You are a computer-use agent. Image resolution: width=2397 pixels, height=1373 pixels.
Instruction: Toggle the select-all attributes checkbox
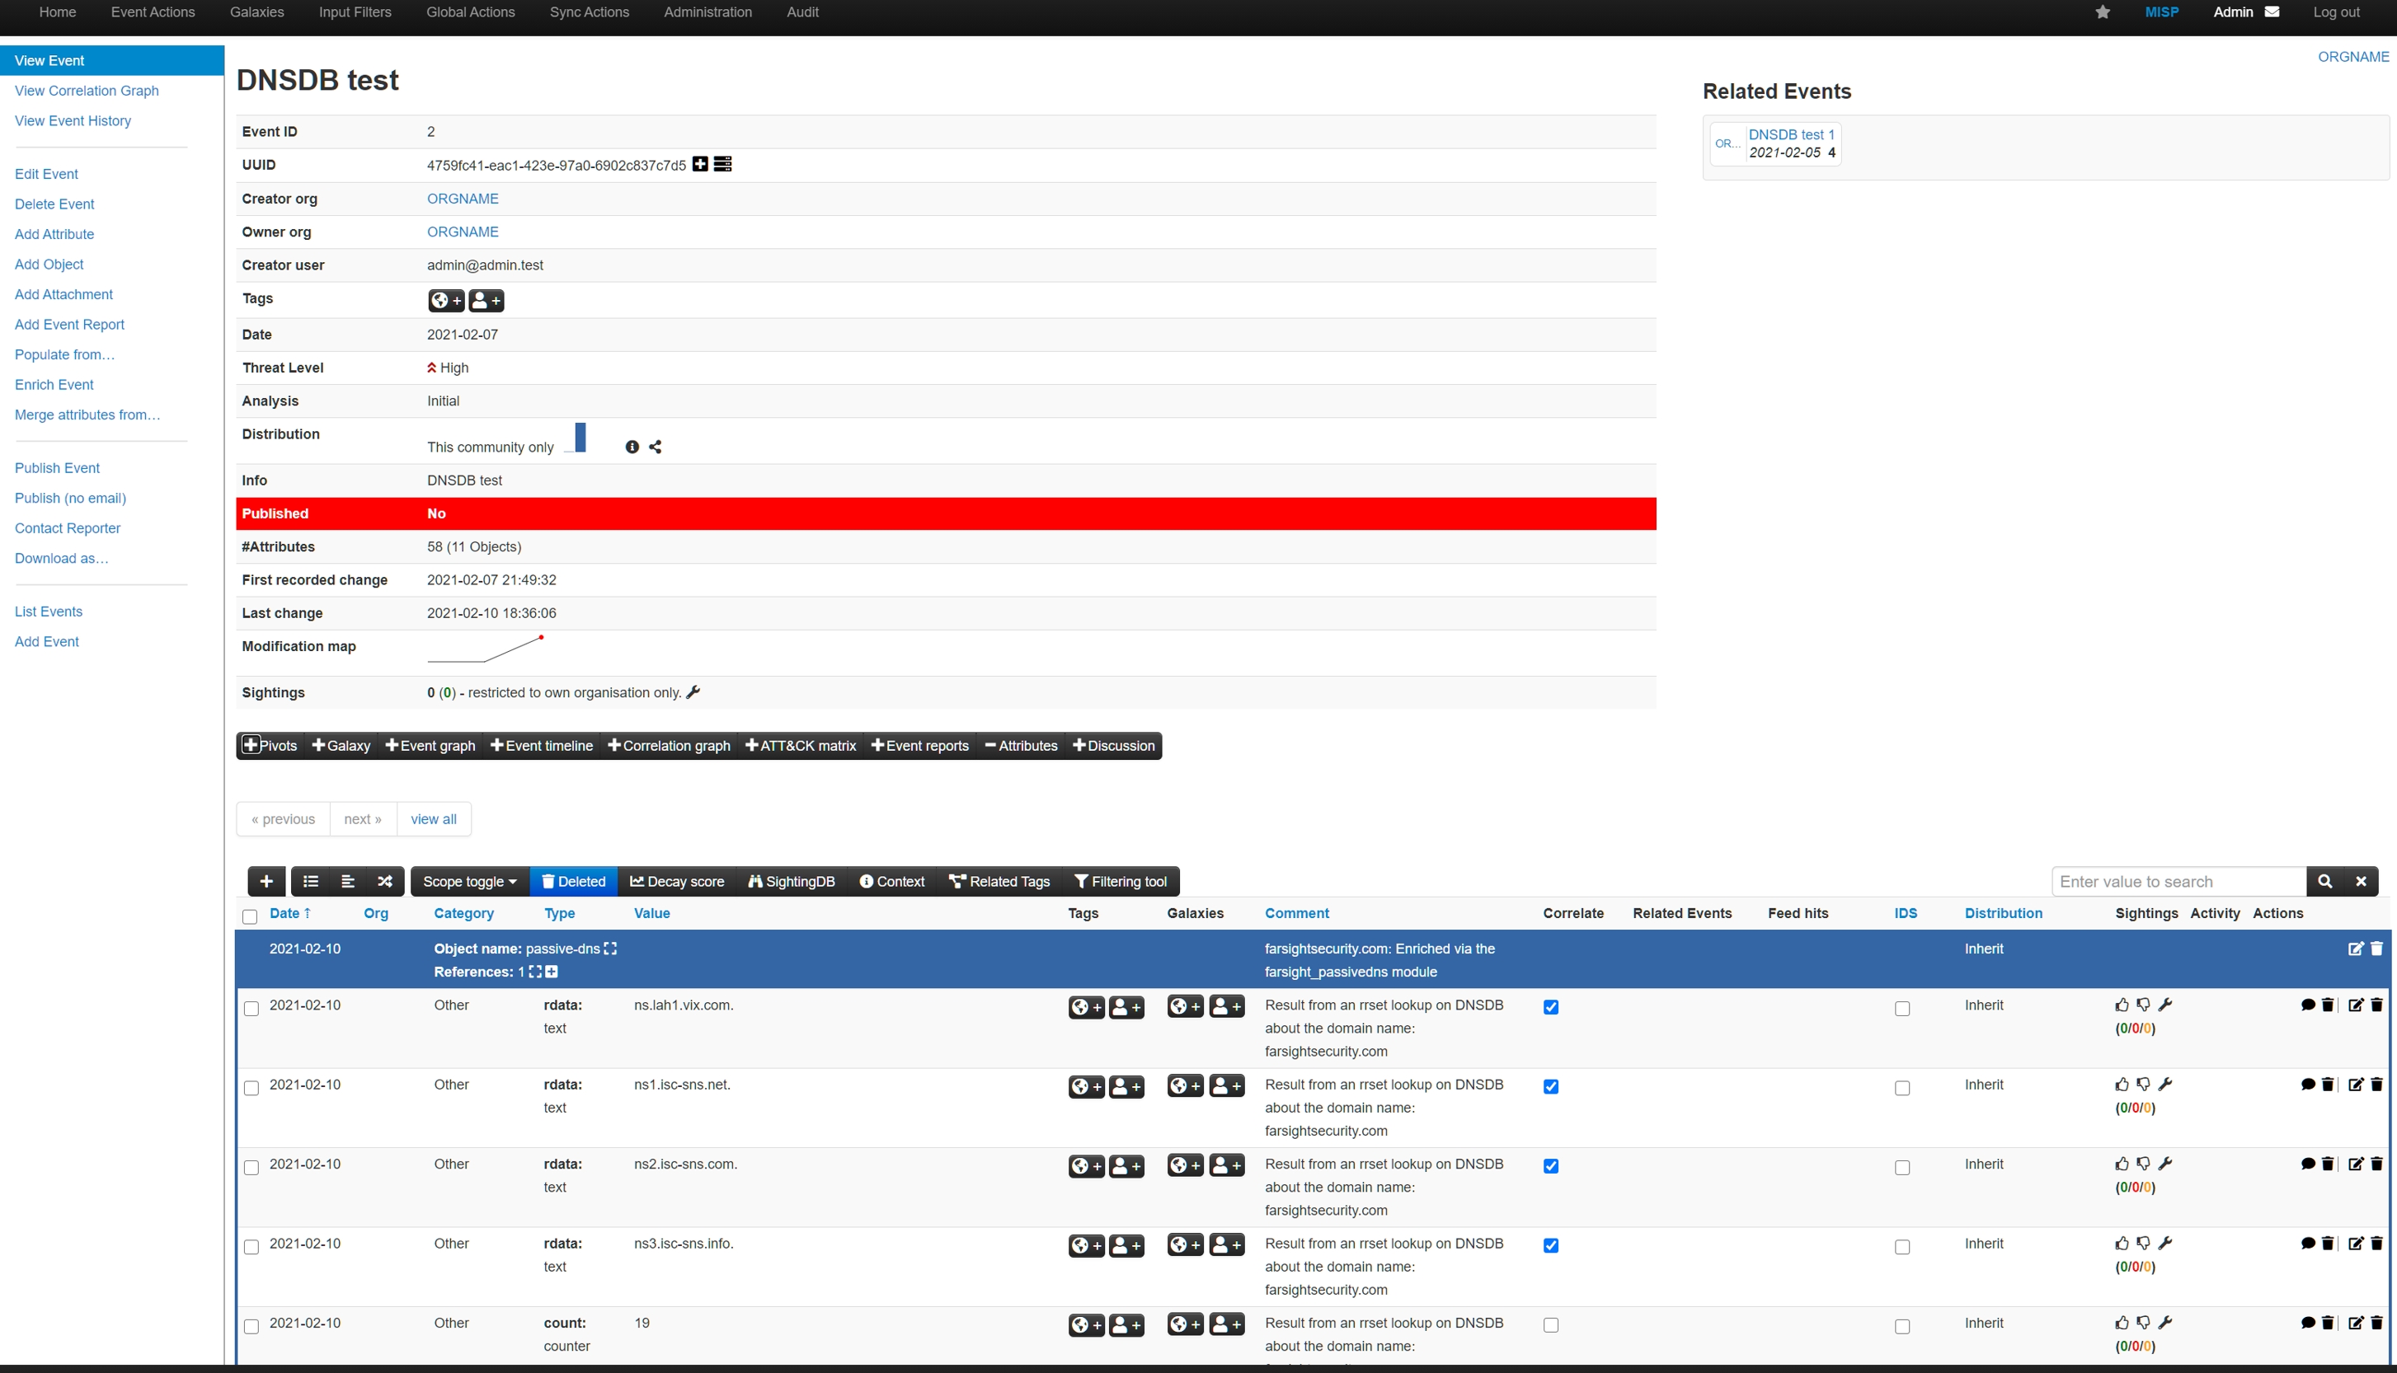[x=250, y=916]
